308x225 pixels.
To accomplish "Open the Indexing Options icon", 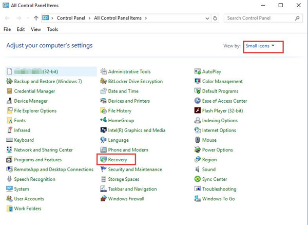I will [x=198, y=120].
